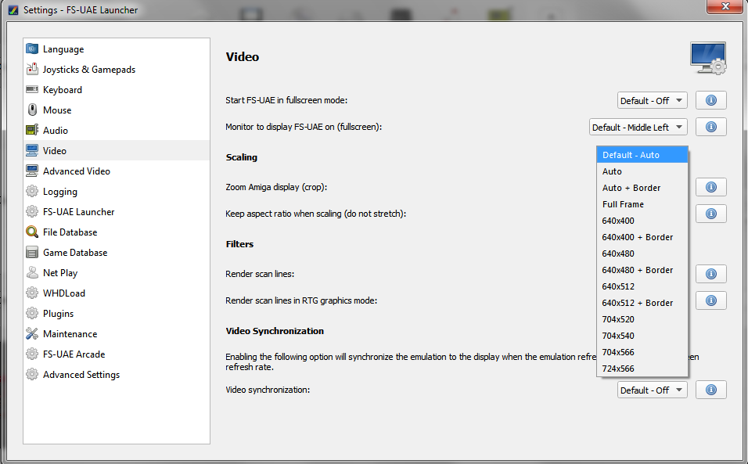Select Auto + Border zoom option
The image size is (748, 464).
pyautogui.click(x=631, y=188)
